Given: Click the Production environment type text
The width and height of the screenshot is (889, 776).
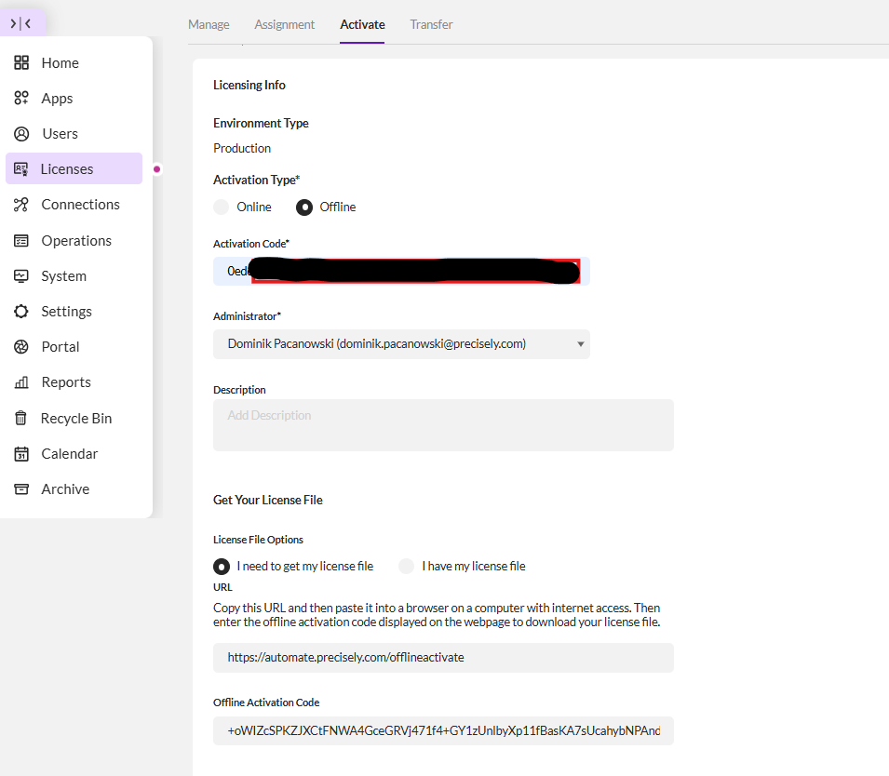Looking at the screenshot, I should tap(242, 148).
